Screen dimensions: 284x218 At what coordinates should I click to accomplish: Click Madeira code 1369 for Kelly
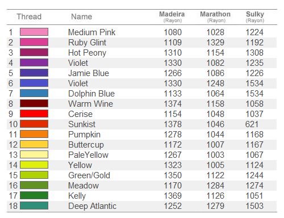(x=173, y=196)
